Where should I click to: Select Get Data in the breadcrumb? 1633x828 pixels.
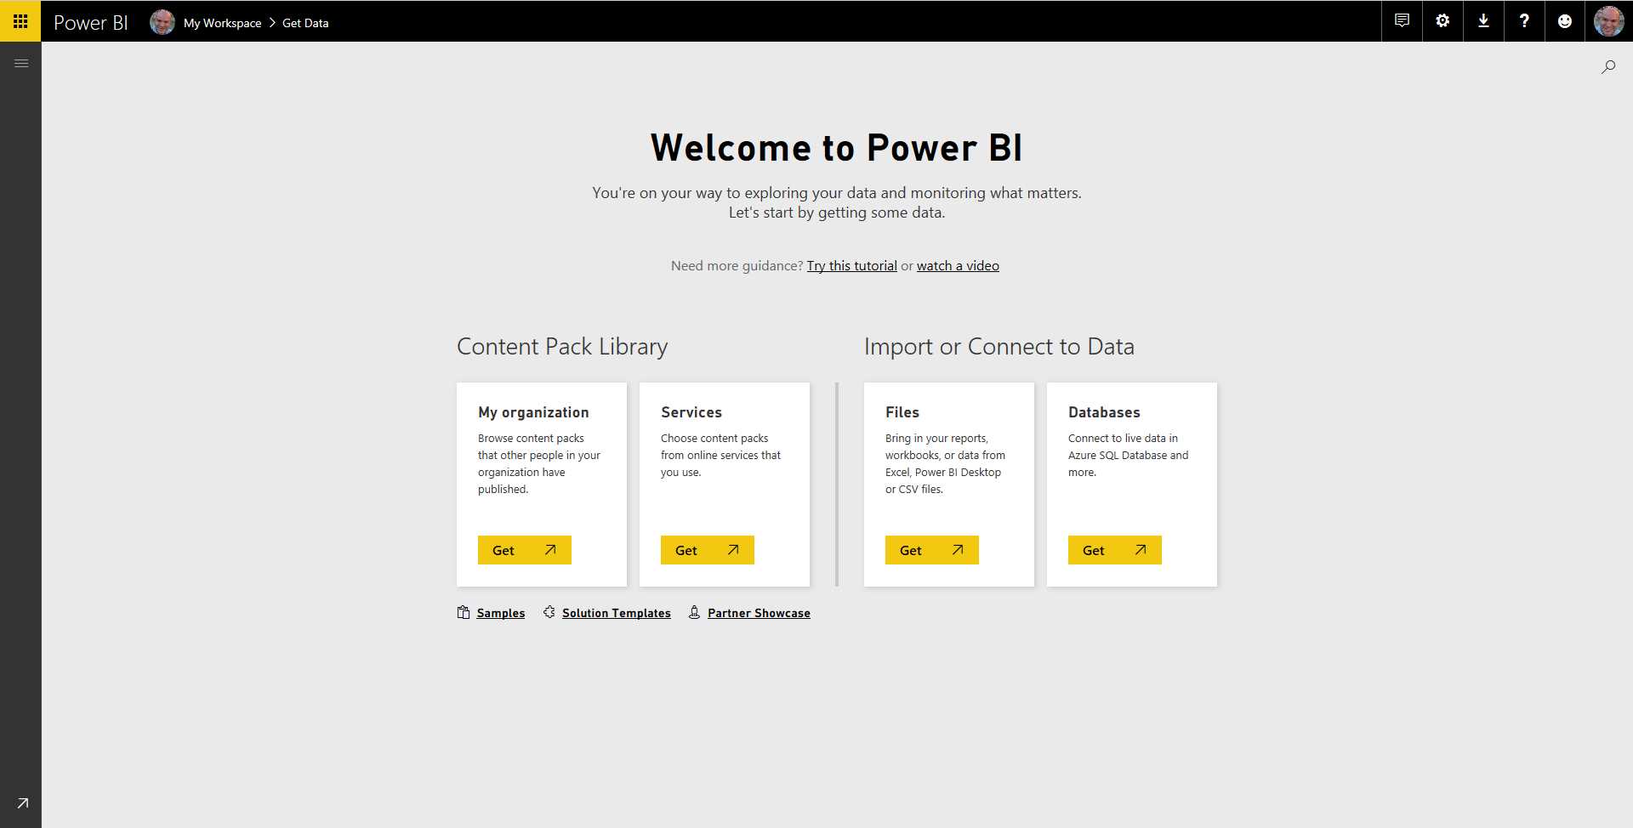tap(304, 23)
